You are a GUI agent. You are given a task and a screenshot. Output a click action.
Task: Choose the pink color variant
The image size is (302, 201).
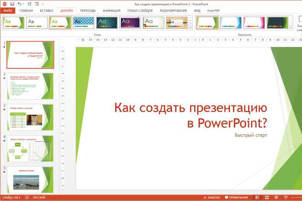coord(254,22)
